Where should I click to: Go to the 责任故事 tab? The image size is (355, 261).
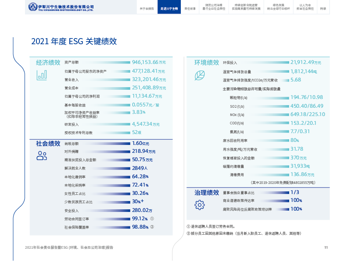[x=190, y=8]
